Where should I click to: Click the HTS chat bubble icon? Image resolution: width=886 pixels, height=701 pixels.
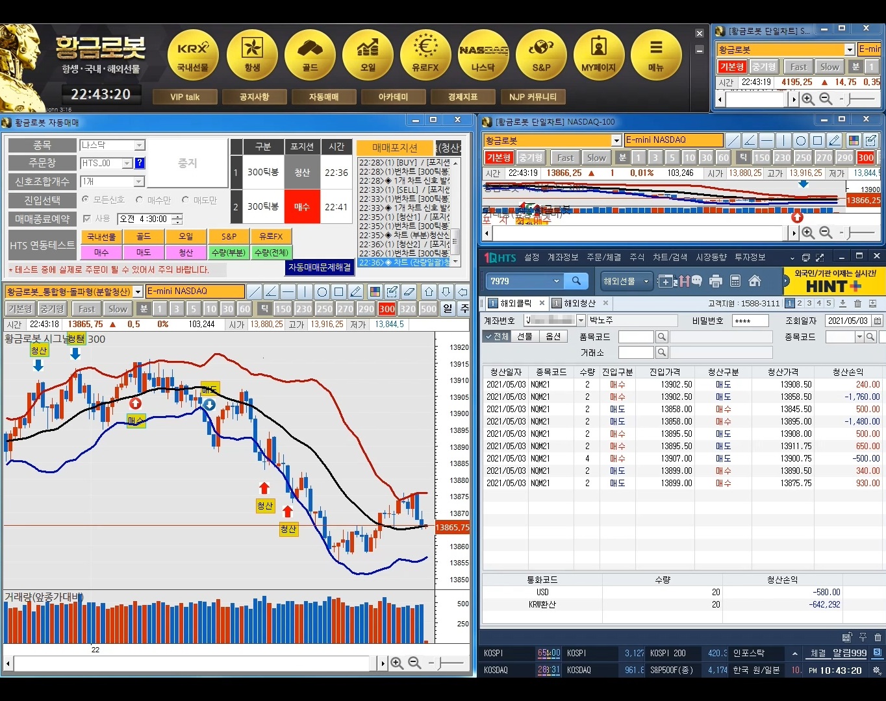click(696, 281)
